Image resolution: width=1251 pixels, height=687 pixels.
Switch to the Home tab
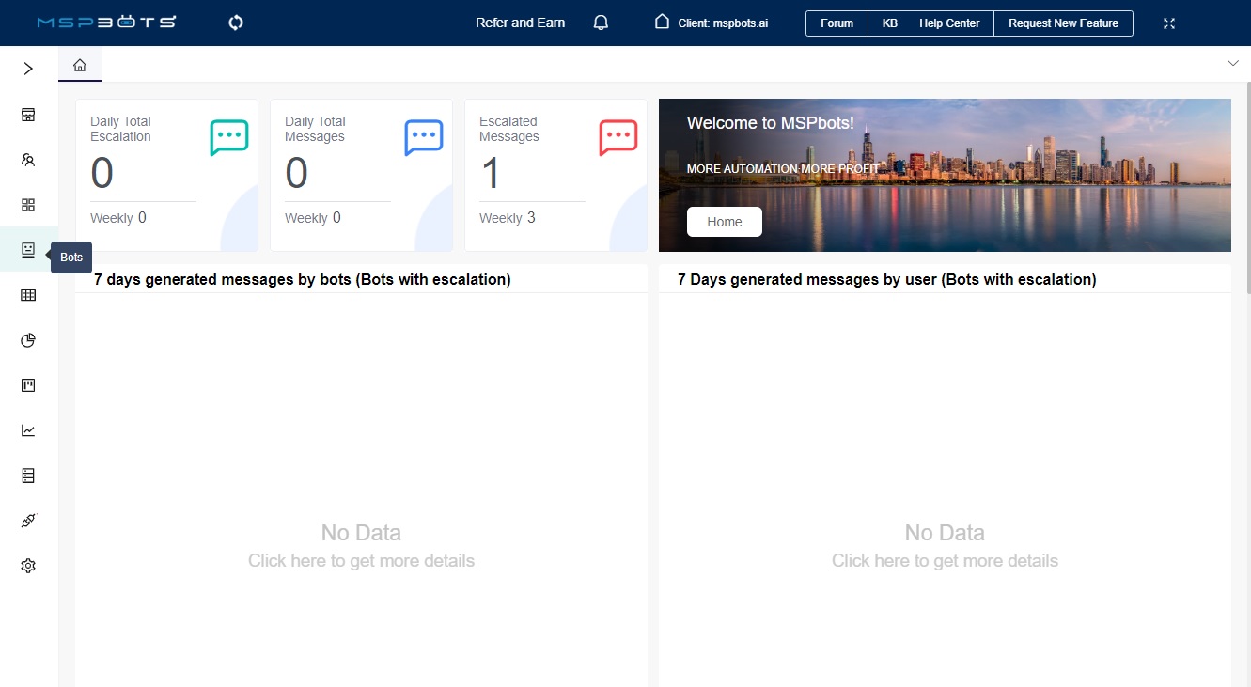[x=80, y=64]
